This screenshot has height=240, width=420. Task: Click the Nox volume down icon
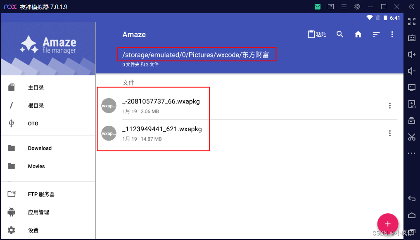412,71
